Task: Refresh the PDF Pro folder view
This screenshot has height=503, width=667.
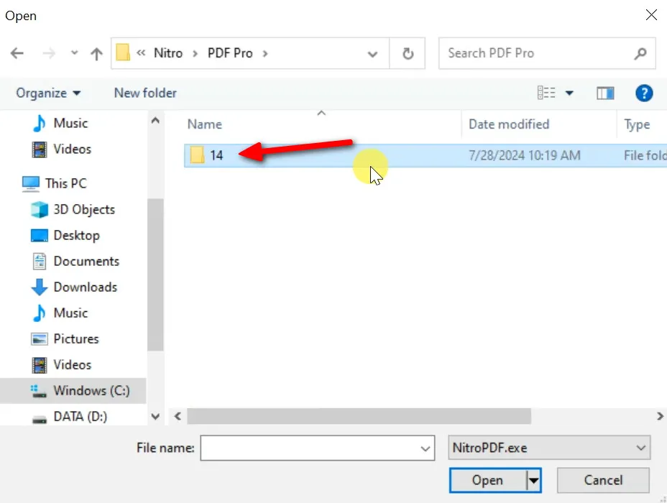Action: (408, 54)
